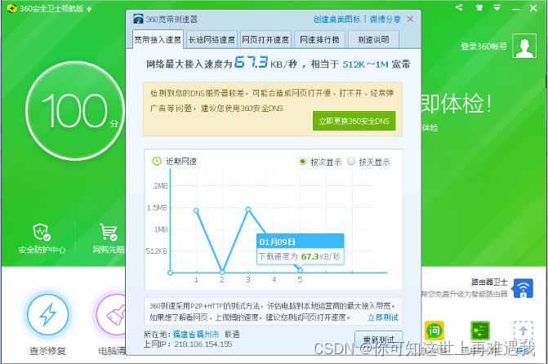Image resolution: width=548 pixels, height=364 pixels.
Task: Click data point 2 on speed chart
Action: [222, 272]
